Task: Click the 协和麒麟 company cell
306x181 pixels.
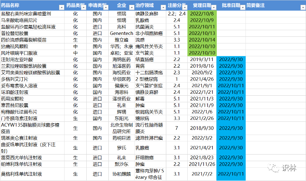Action: pos(121,174)
